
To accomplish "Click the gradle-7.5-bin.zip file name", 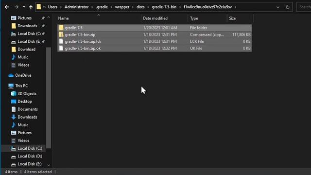I will pos(80,35).
